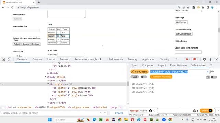This screenshot has height=123, width=220.
Task: Open the Memory tab
Action: pyautogui.click(x=132, y=59)
